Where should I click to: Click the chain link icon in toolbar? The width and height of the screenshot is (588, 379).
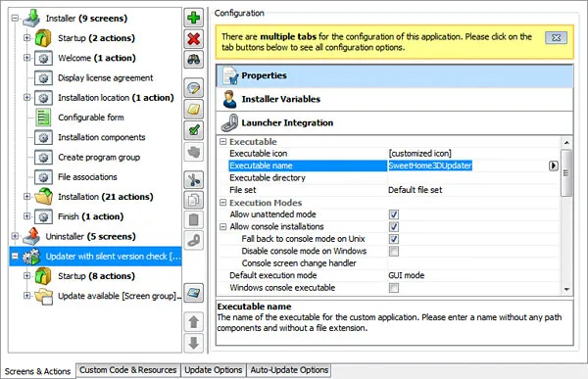193,240
